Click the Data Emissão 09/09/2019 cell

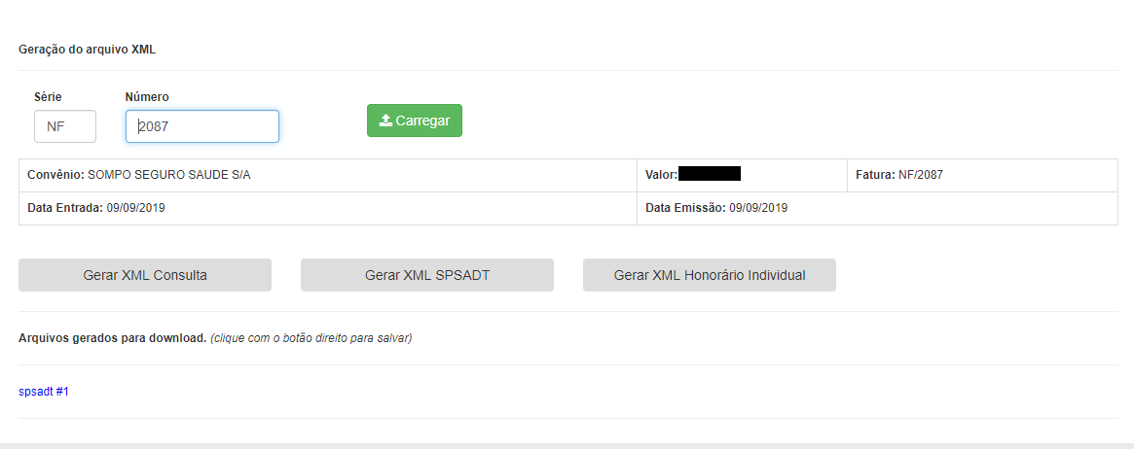[x=877, y=208]
